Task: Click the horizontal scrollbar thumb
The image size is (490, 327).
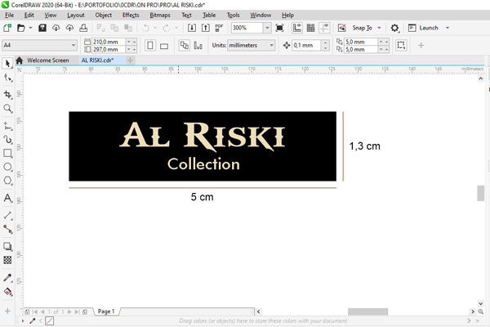Action: (x=367, y=311)
